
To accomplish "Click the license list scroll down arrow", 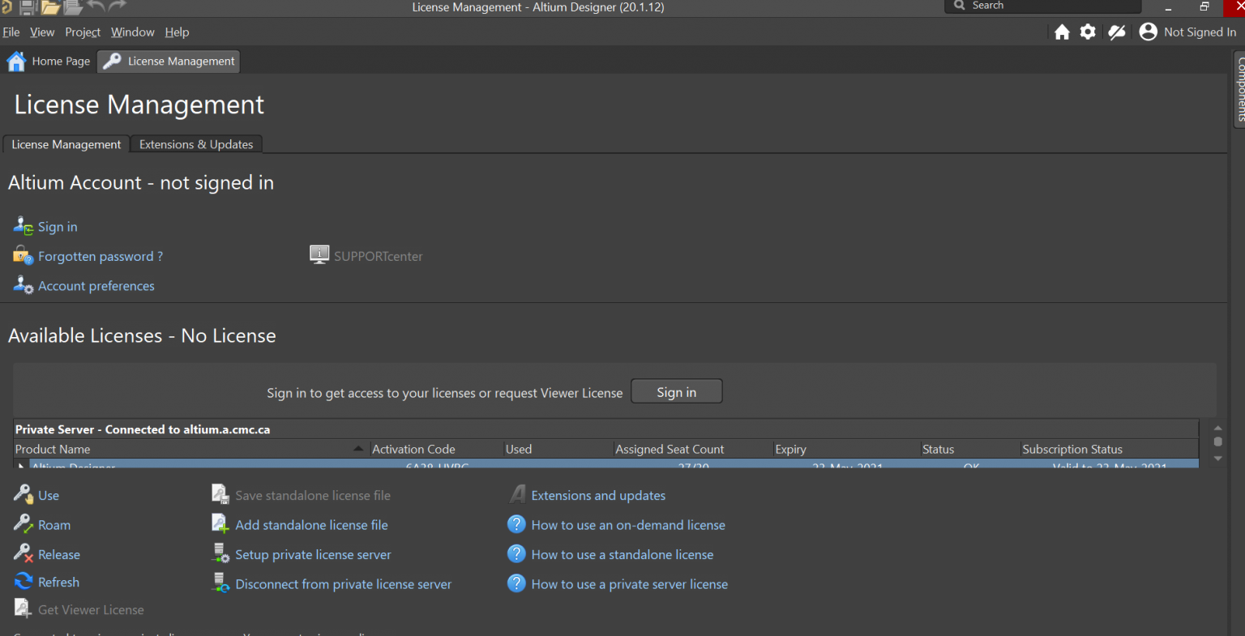I will coord(1217,459).
